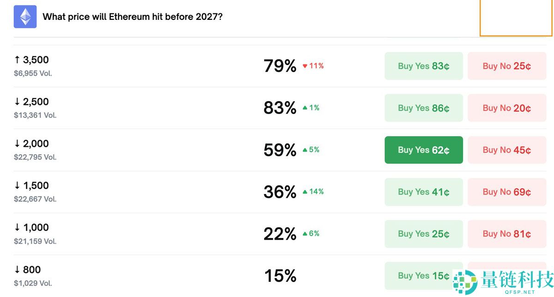The width and height of the screenshot is (554, 297).
Task: Click the 2,500 outcome label
Action: tap(32, 102)
